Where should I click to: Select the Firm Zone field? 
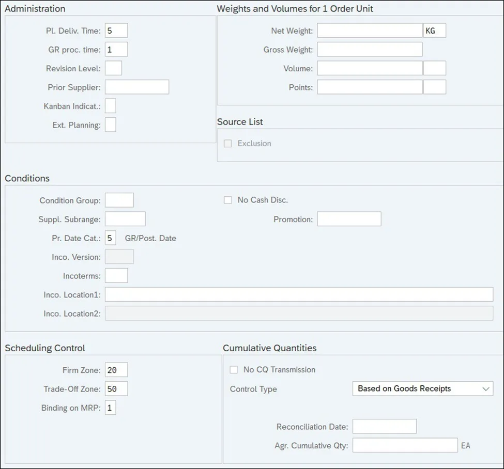point(116,370)
